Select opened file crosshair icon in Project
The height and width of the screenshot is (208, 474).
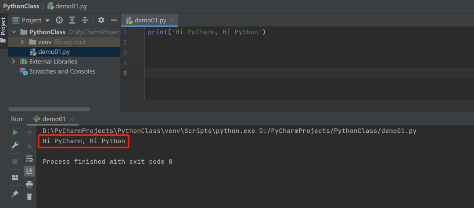[59, 20]
